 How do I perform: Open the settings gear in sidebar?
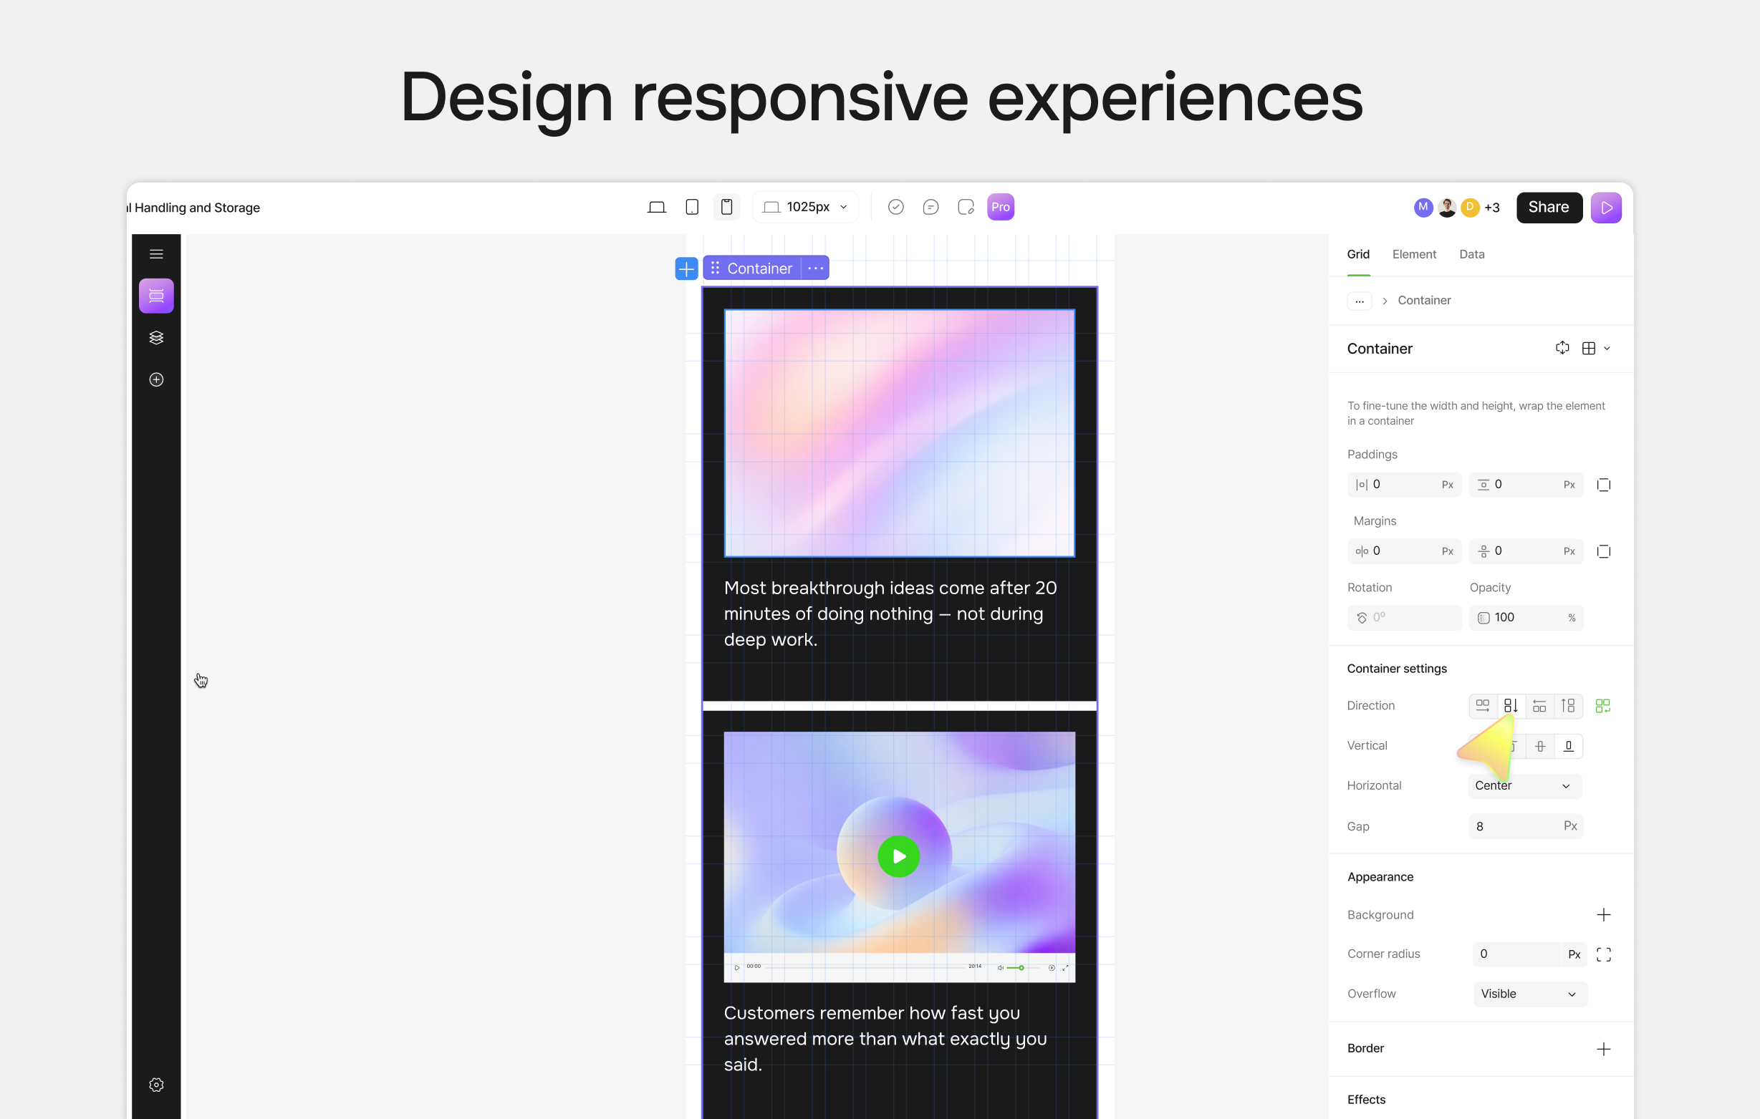tap(156, 1085)
